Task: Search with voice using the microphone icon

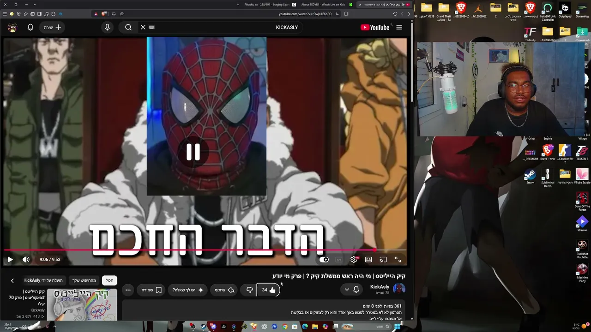Action: tap(107, 27)
